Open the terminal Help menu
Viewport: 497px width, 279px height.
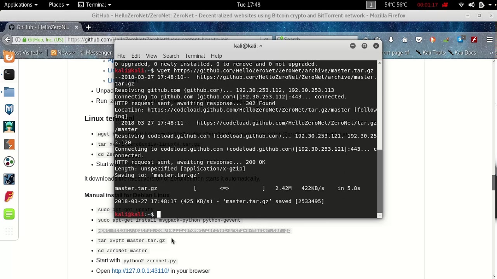pos(216,56)
